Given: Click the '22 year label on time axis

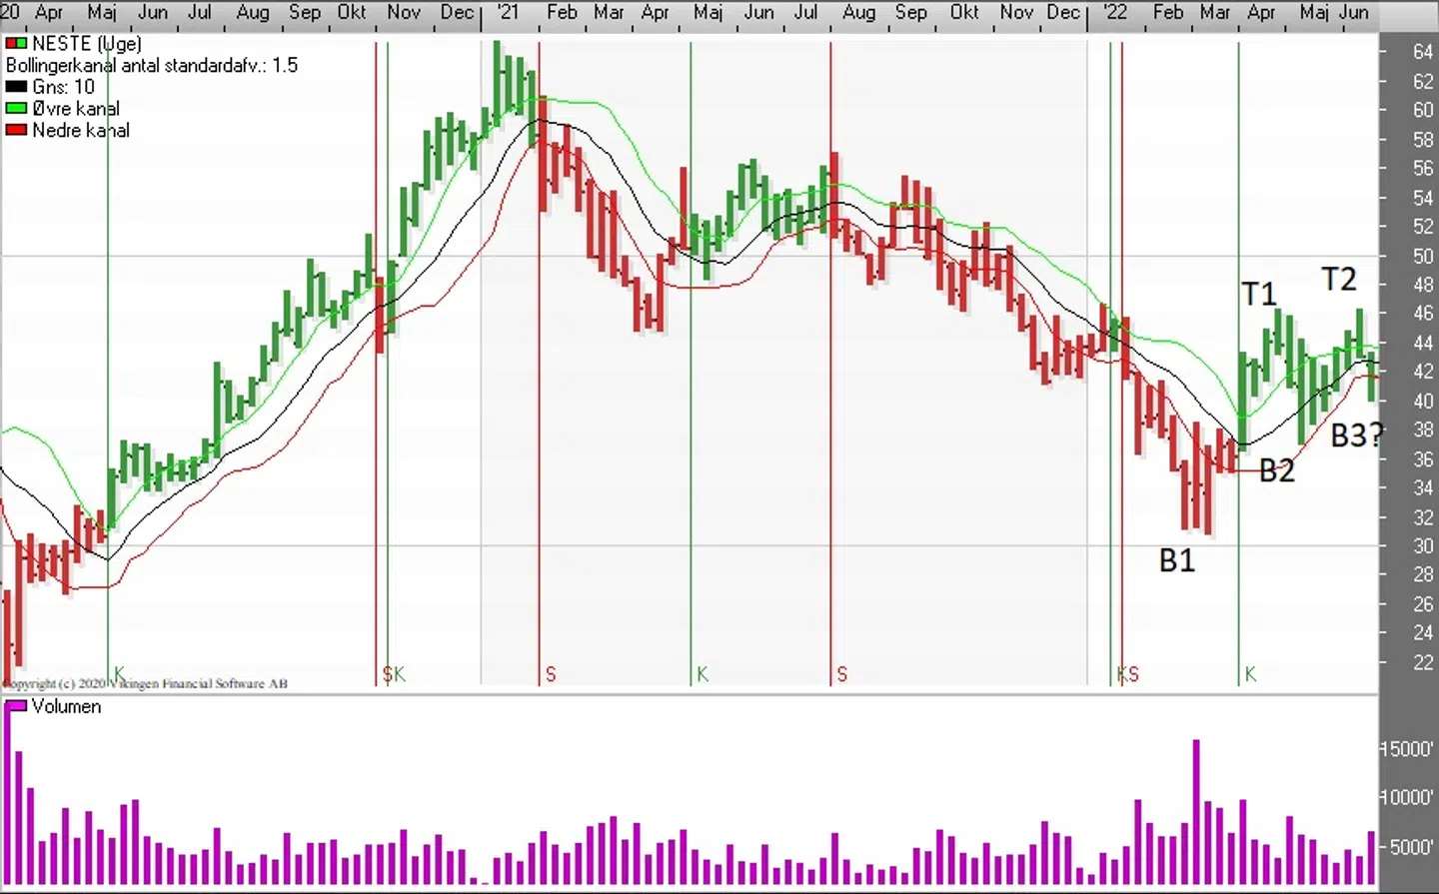Looking at the screenshot, I should [x=1115, y=12].
